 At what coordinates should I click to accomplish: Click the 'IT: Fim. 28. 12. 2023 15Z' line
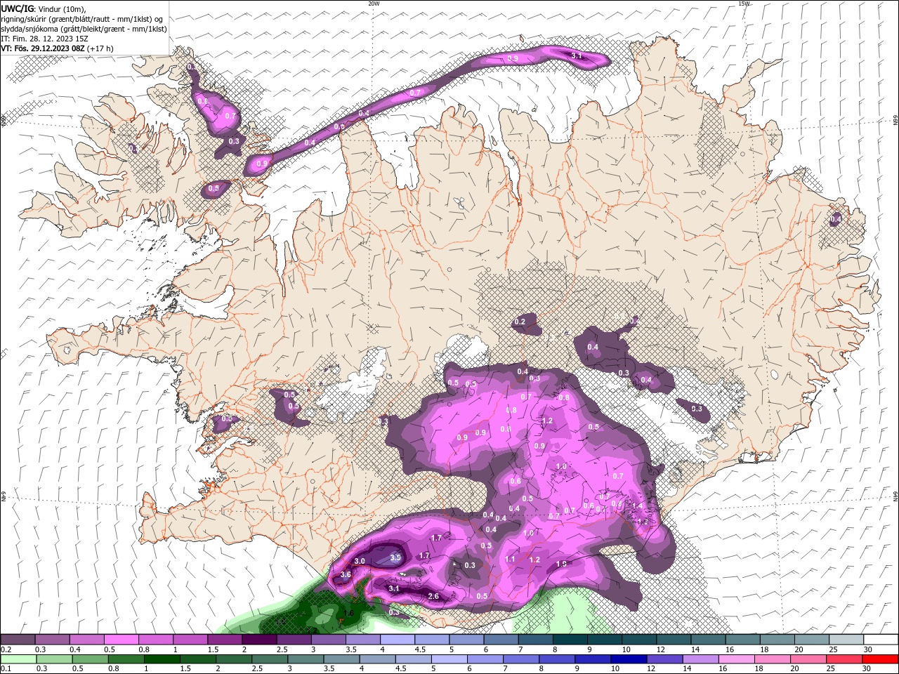click(45, 39)
